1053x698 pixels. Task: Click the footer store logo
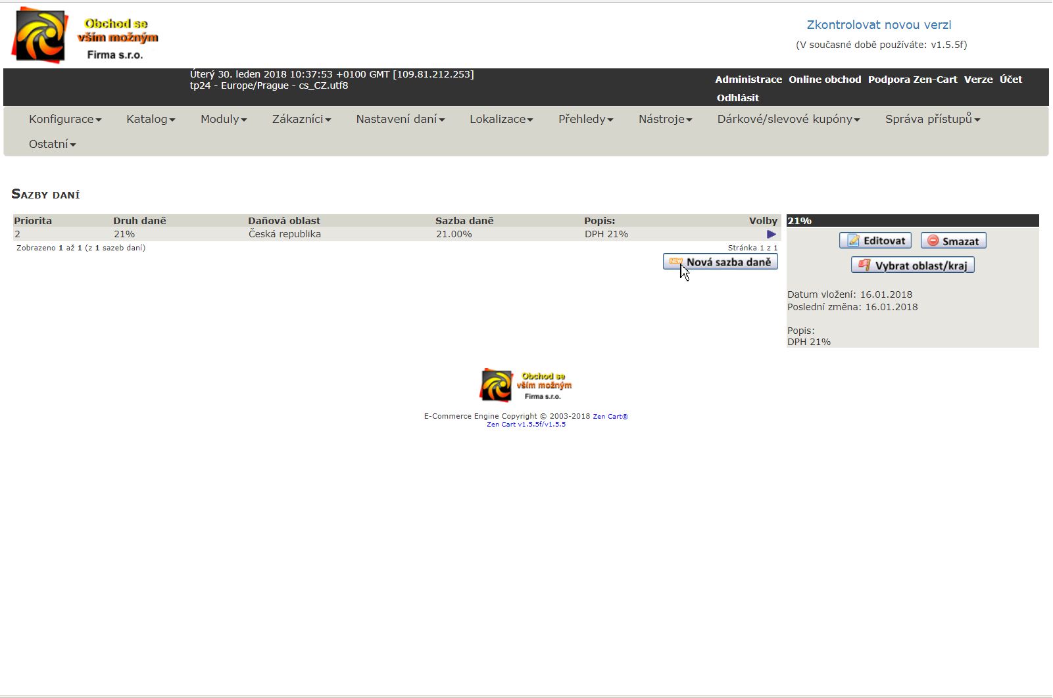coord(526,386)
